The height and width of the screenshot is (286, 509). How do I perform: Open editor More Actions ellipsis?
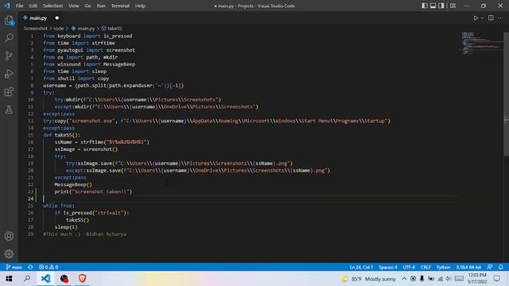500,17
